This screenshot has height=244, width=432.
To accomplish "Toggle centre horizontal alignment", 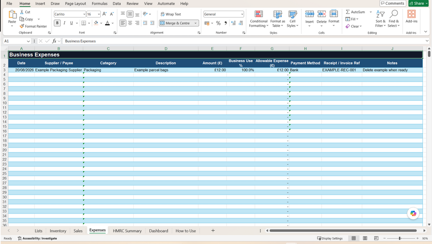I will tap(130, 23).
